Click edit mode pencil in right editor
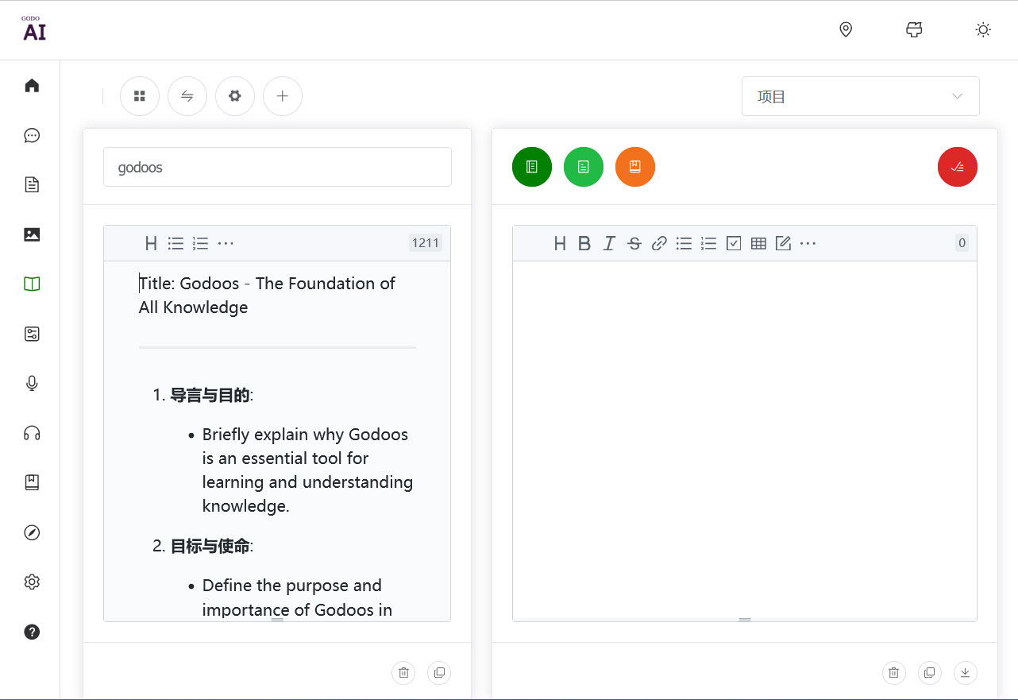 [x=783, y=243]
